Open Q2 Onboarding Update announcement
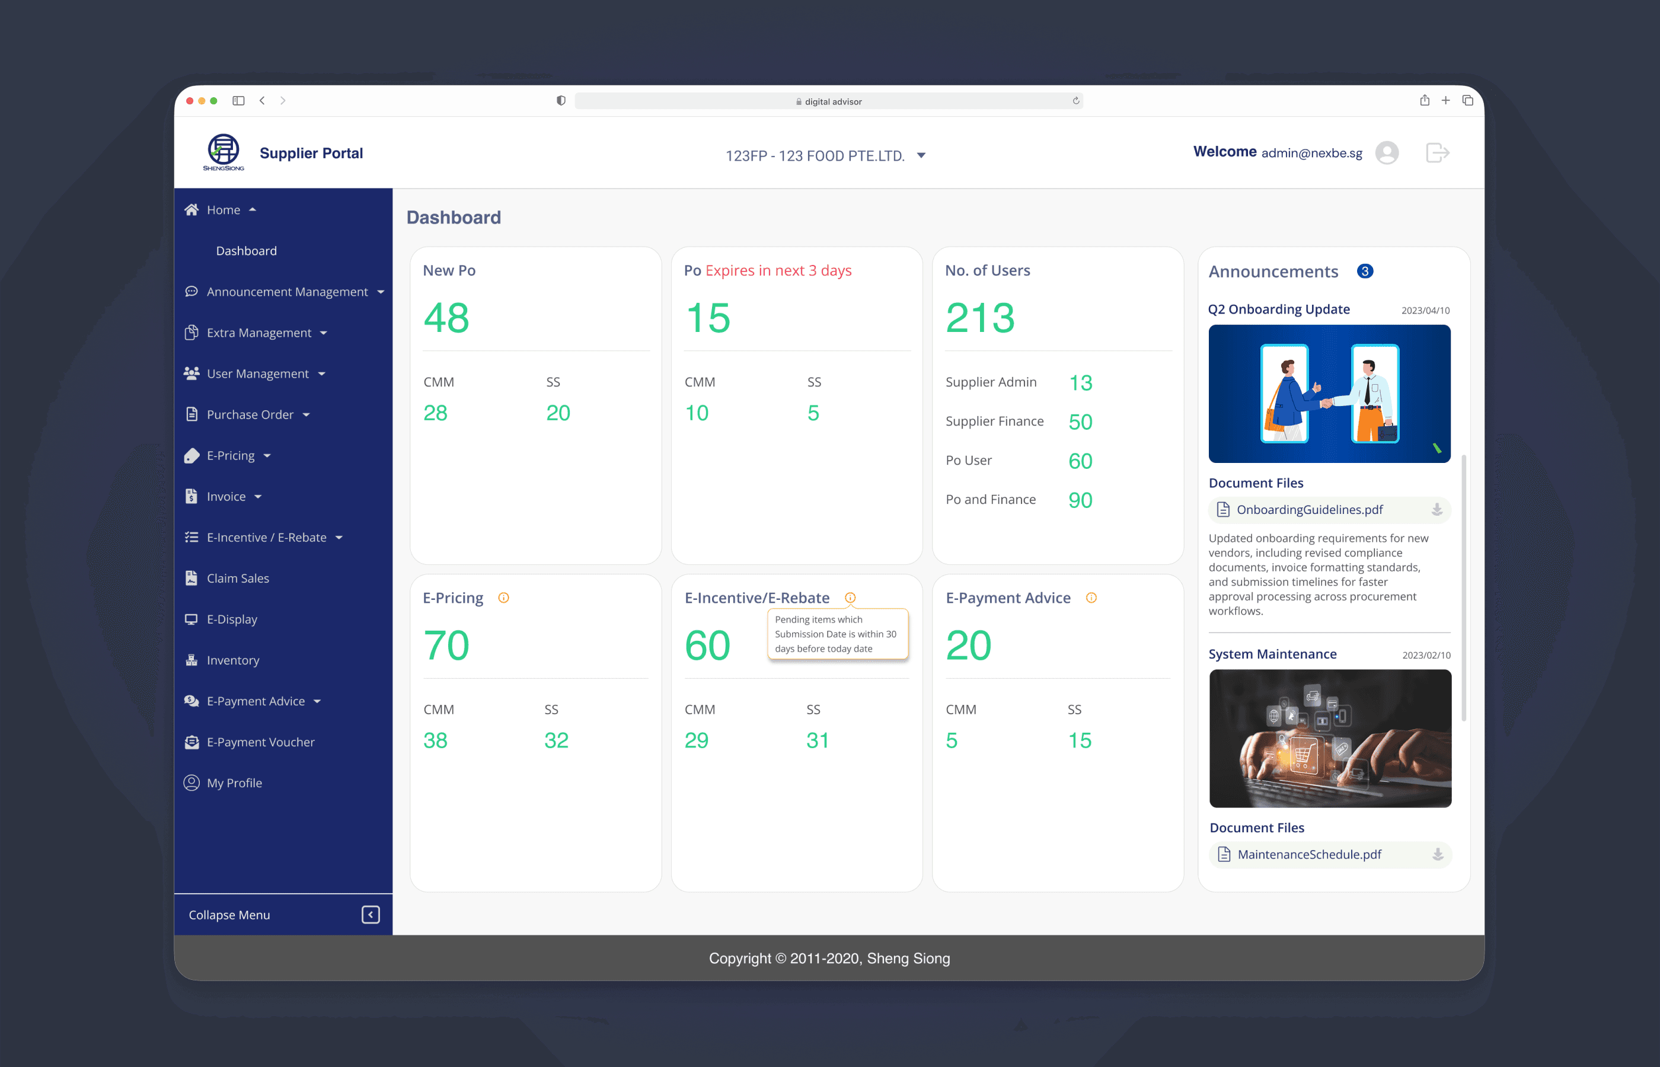1660x1067 pixels. [x=1279, y=309]
